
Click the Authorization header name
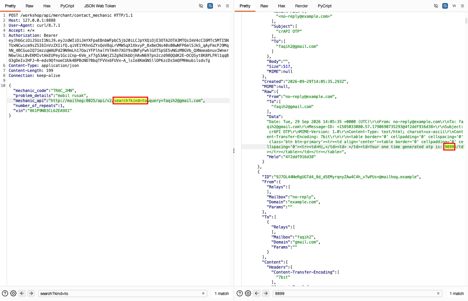click(x=25, y=35)
